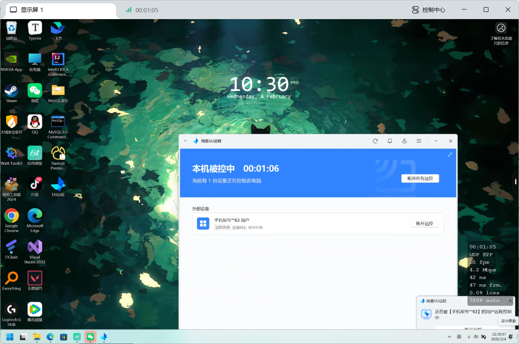Switch to the 显示屏 1 tab
Viewport: 519px width, 344px height.
(x=61, y=10)
